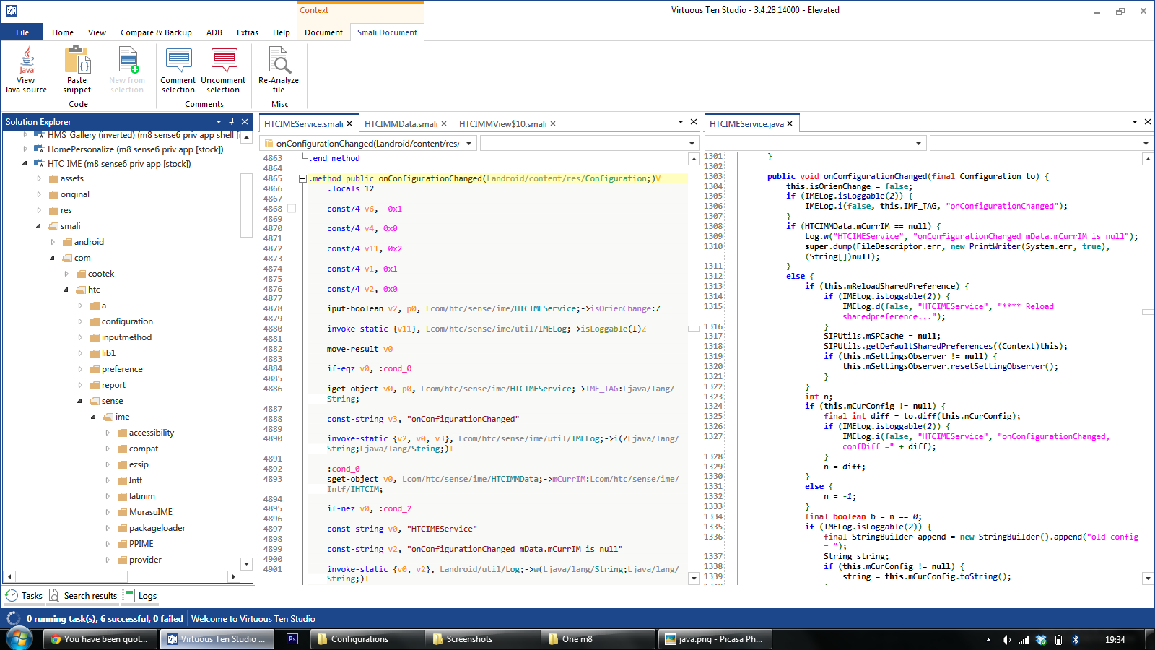Click the Help ribbon tab
1155x650 pixels.
point(282,32)
